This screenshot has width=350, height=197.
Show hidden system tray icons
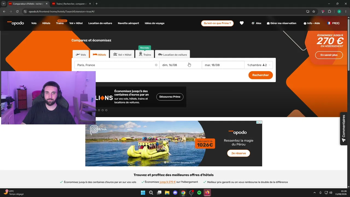[314, 193]
